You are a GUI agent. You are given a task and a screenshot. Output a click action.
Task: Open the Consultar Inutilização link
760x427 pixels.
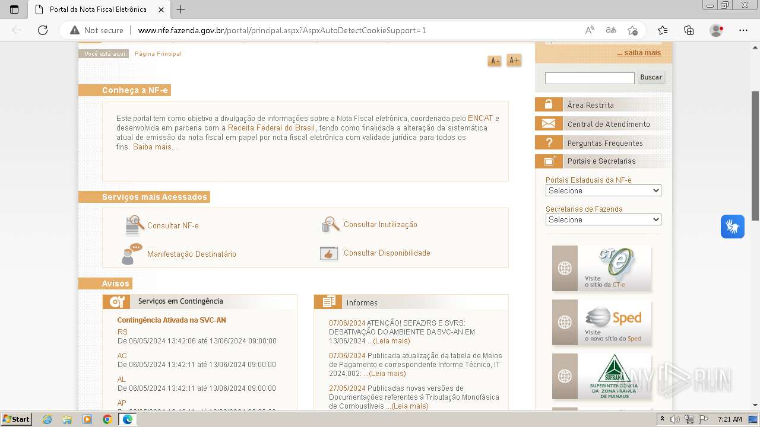point(381,225)
